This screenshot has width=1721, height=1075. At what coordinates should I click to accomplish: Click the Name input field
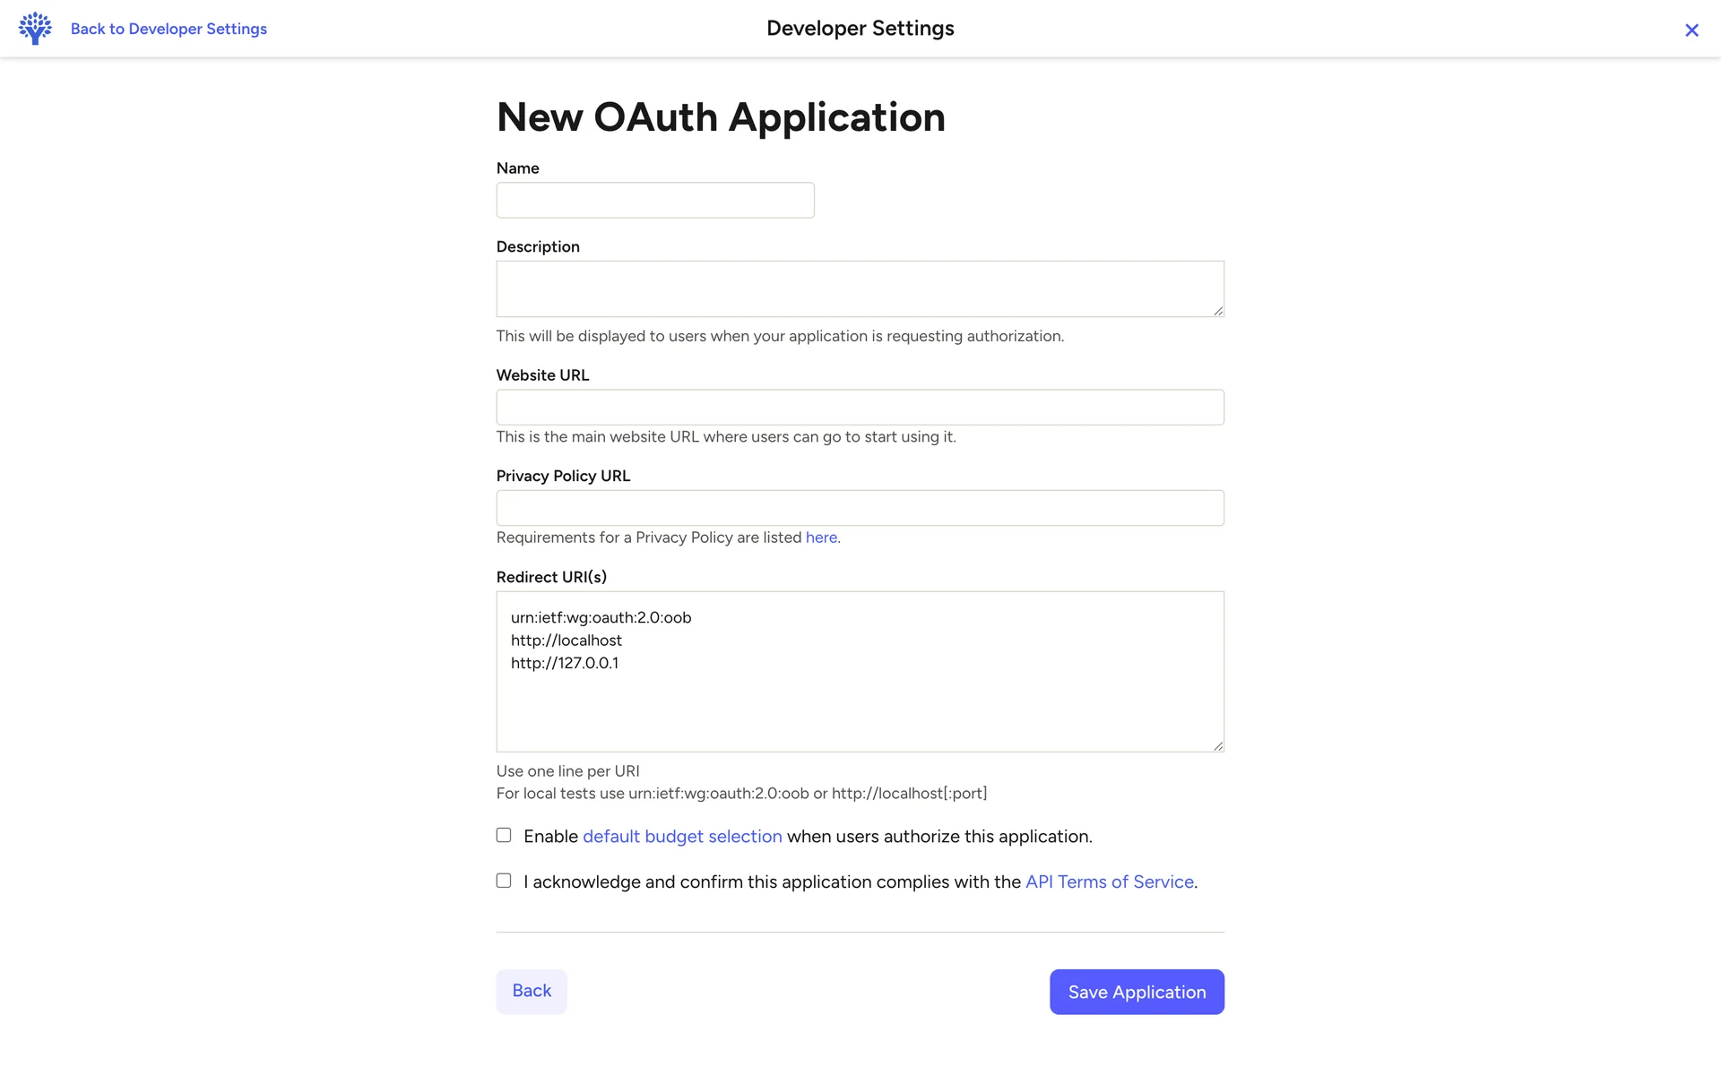point(655,201)
